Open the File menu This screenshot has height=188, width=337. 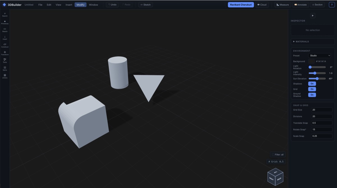coord(40,5)
